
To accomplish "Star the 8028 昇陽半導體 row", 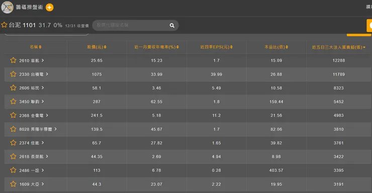I will [x=13, y=129].
